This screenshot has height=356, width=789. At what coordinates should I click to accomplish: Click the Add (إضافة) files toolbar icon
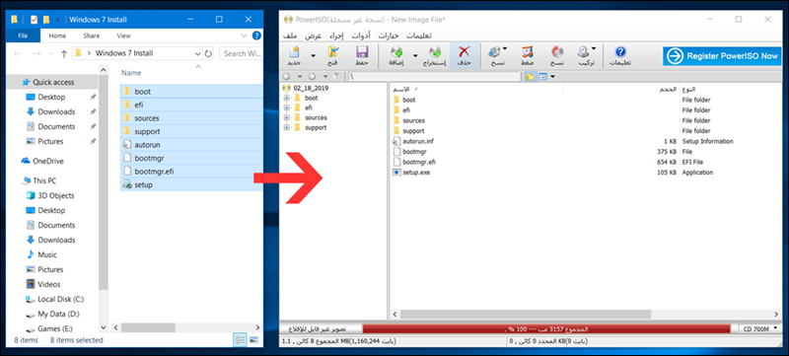pos(396,52)
